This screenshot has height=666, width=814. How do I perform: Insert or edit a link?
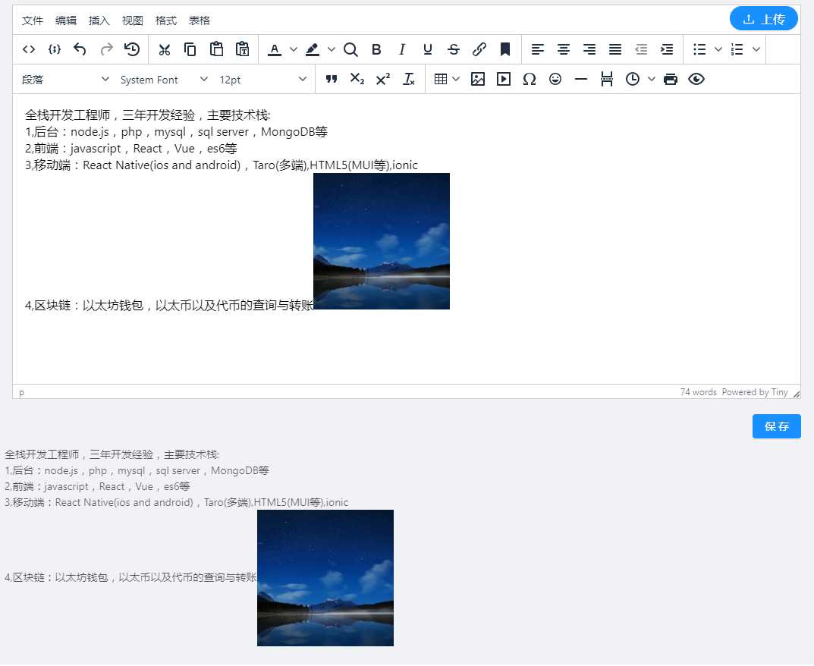[x=479, y=49]
